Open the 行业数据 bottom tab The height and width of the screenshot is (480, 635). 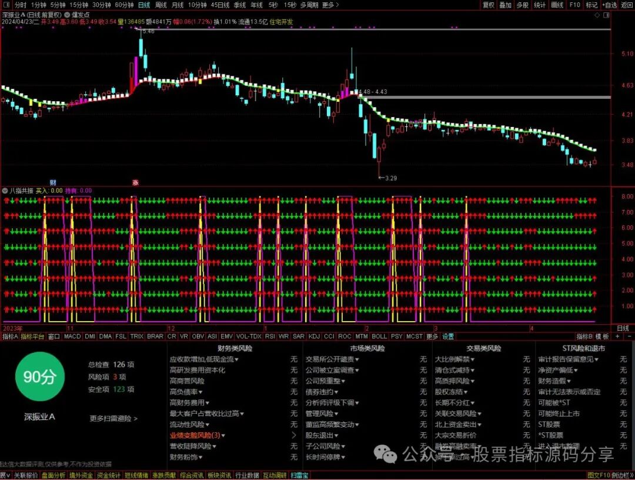[247, 475]
